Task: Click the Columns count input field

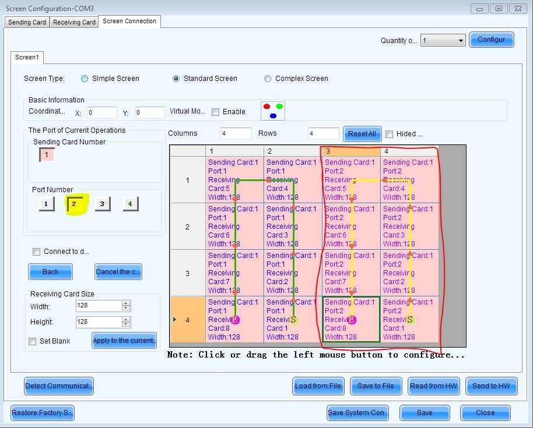Action: [x=236, y=133]
